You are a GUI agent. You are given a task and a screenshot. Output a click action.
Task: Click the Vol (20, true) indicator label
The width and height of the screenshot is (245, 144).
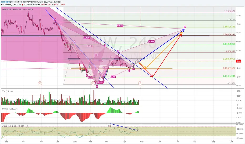pos(8,91)
